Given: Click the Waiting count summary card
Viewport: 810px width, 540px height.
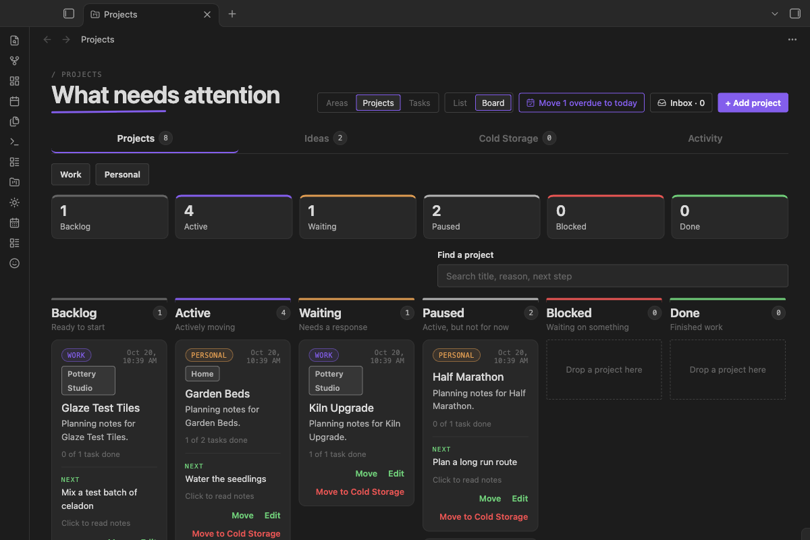Looking at the screenshot, I should tap(358, 217).
